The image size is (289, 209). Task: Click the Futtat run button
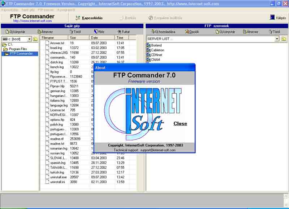tap(124, 32)
